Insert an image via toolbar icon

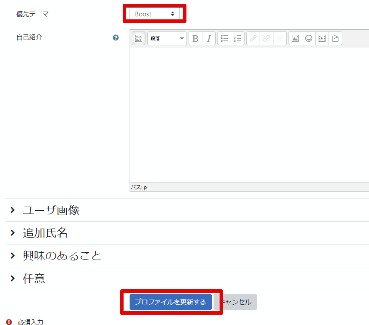pos(295,38)
